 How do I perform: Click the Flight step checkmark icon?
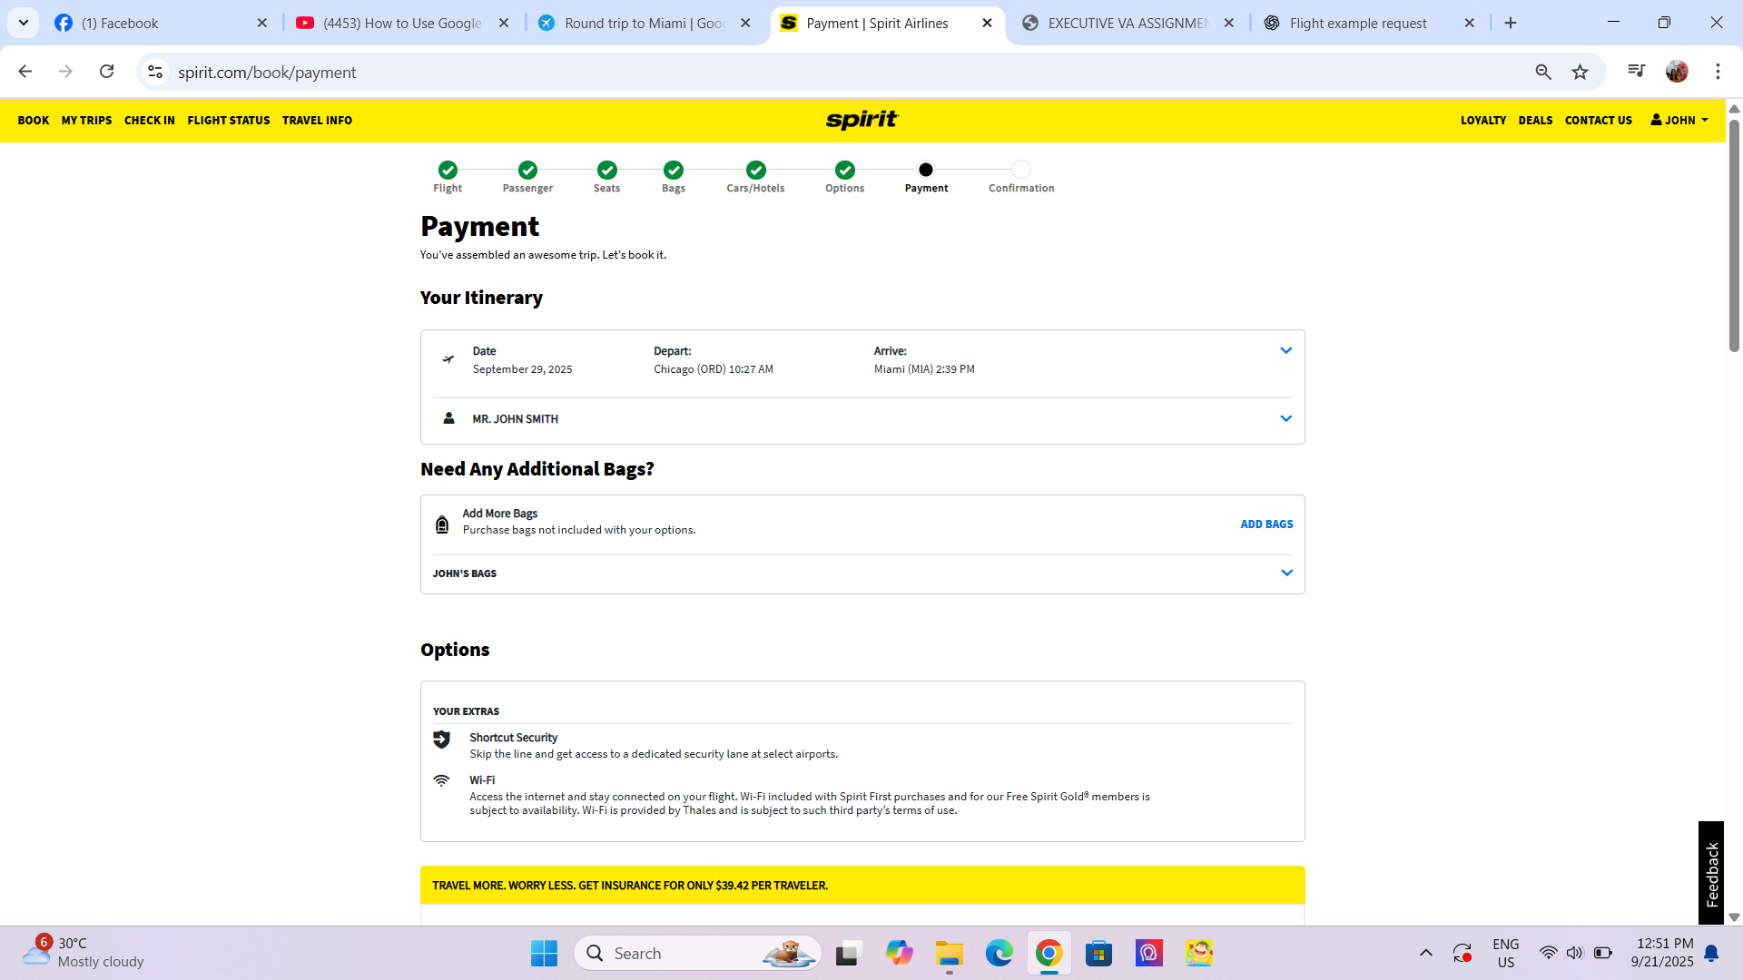448,170
